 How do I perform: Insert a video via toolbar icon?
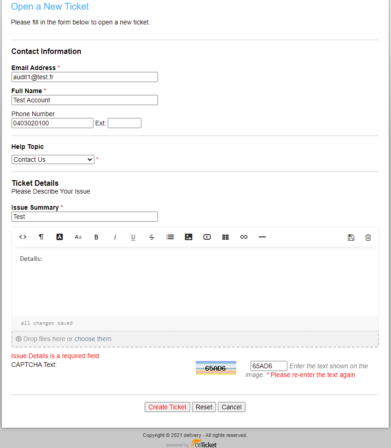207,237
